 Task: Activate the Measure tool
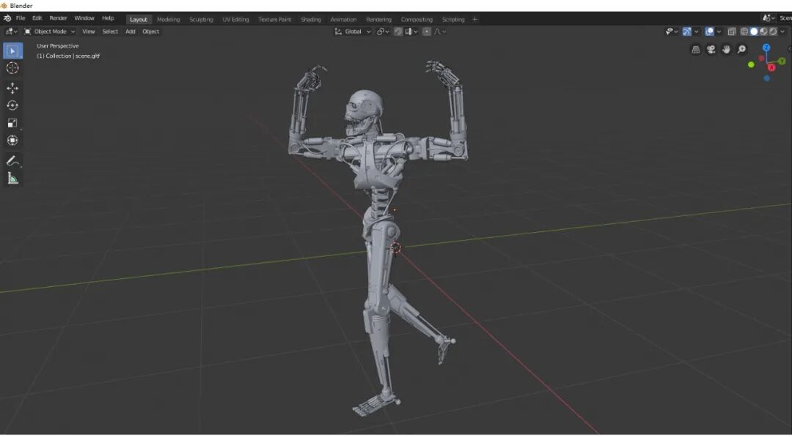pyautogui.click(x=12, y=178)
